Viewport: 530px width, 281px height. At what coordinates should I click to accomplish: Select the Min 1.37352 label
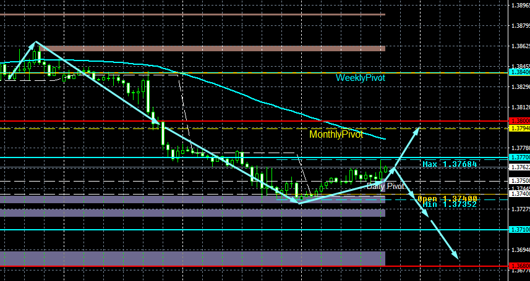[450, 204]
